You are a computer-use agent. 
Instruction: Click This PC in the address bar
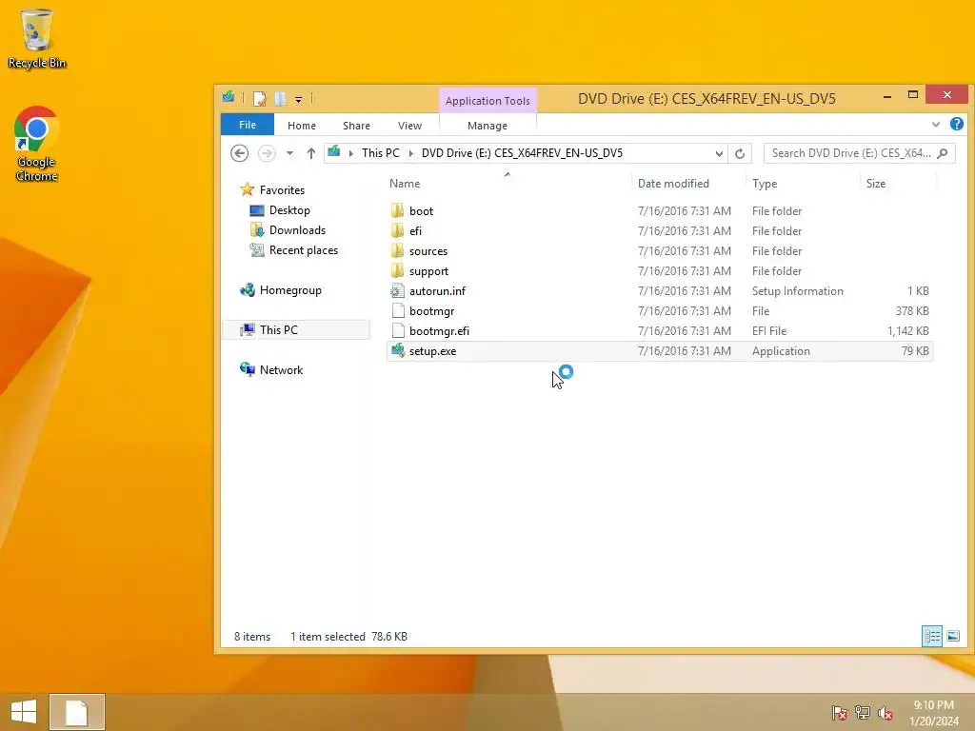point(381,153)
